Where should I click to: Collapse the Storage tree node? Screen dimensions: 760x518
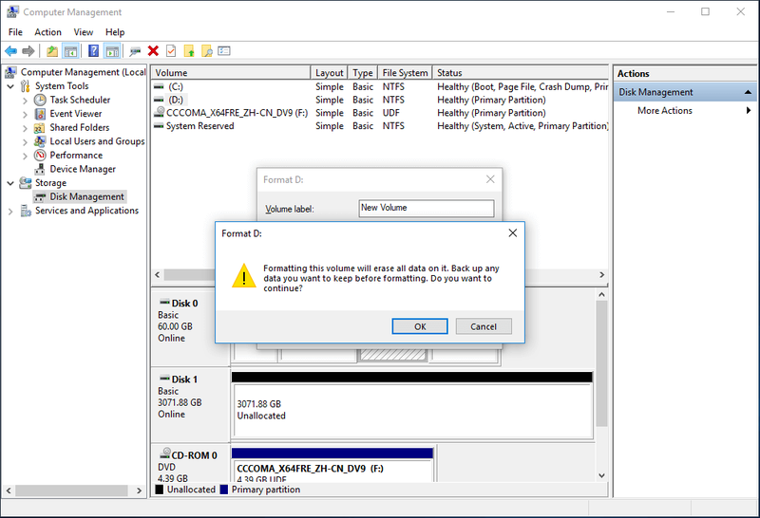click(10, 183)
